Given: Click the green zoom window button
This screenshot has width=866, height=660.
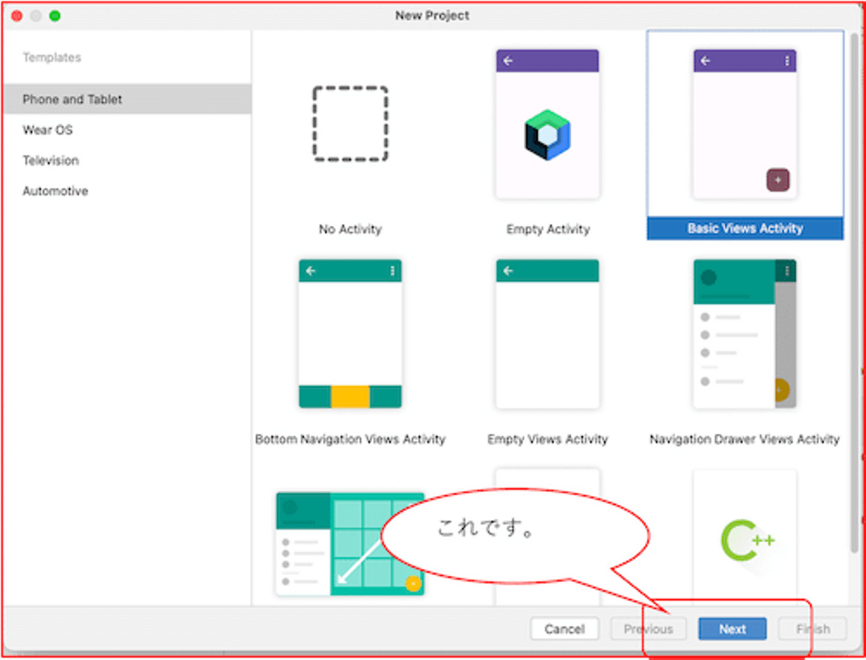Looking at the screenshot, I should (55, 16).
